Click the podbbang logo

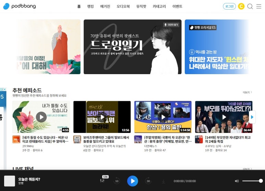coord(20,6)
